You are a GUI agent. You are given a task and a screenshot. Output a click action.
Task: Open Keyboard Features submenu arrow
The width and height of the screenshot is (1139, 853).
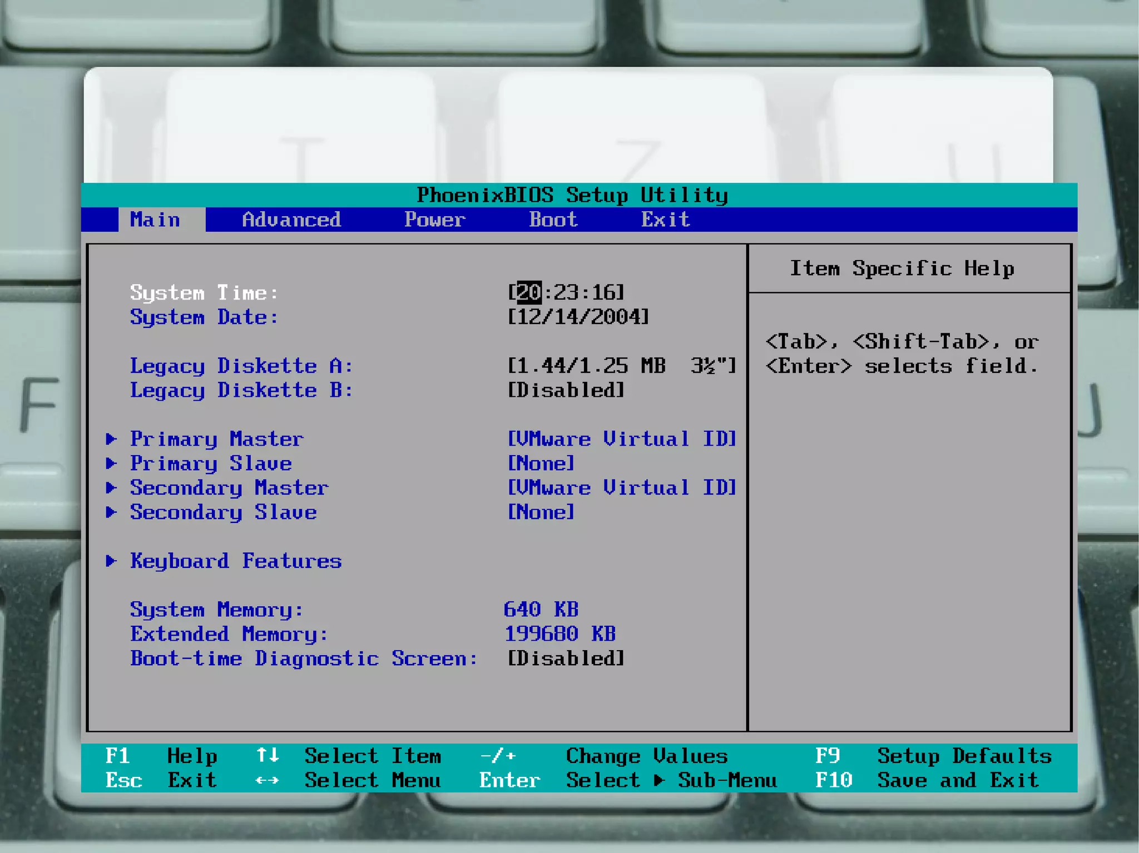click(x=111, y=561)
